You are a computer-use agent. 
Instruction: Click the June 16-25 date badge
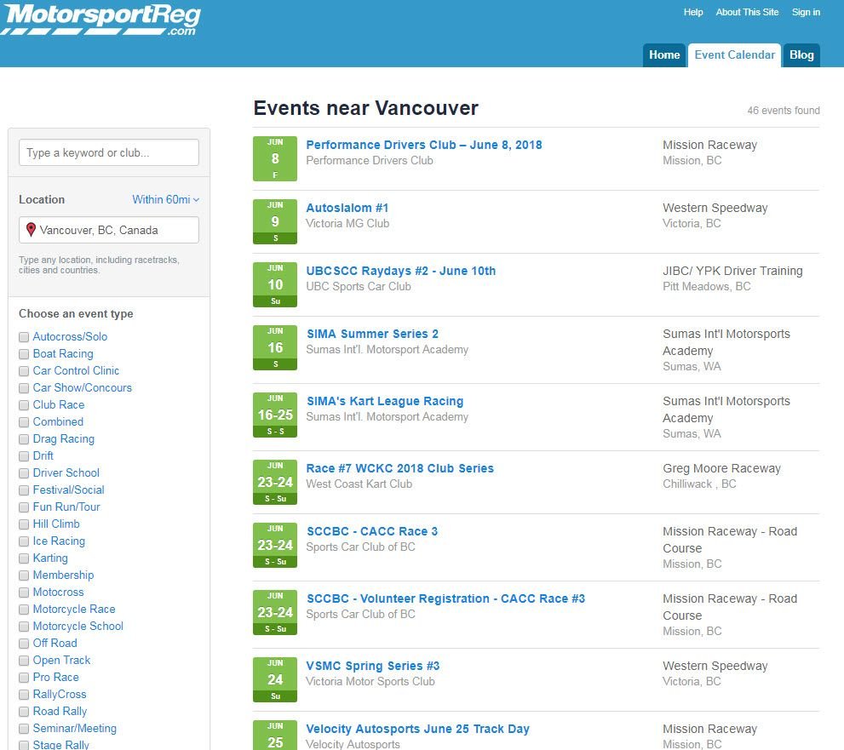(275, 415)
